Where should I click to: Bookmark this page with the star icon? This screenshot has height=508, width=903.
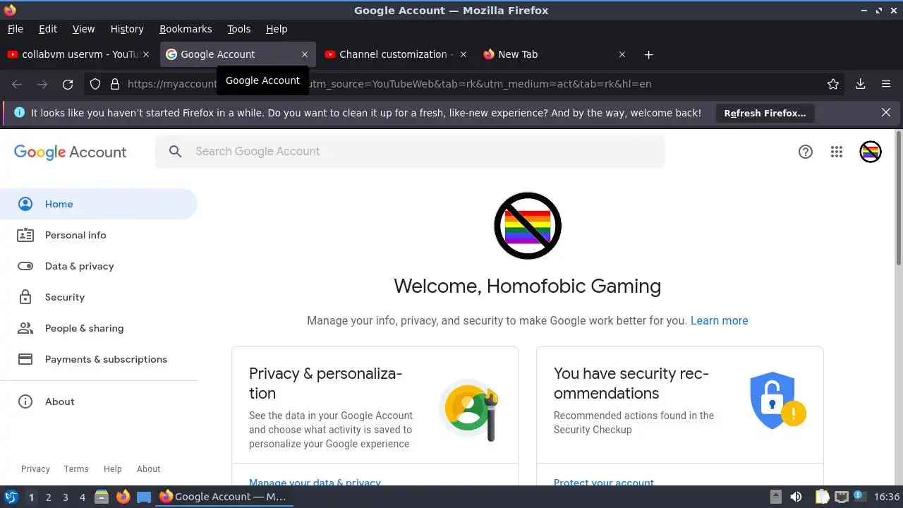coord(833,84)
